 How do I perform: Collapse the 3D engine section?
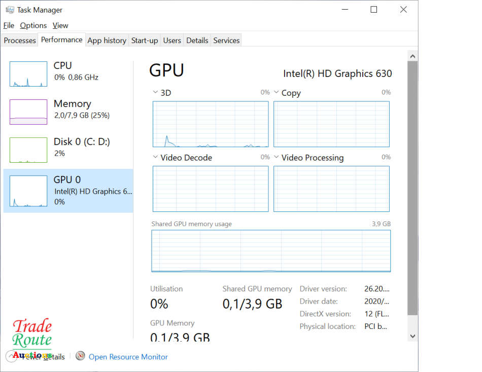click(x=155, y=92)
